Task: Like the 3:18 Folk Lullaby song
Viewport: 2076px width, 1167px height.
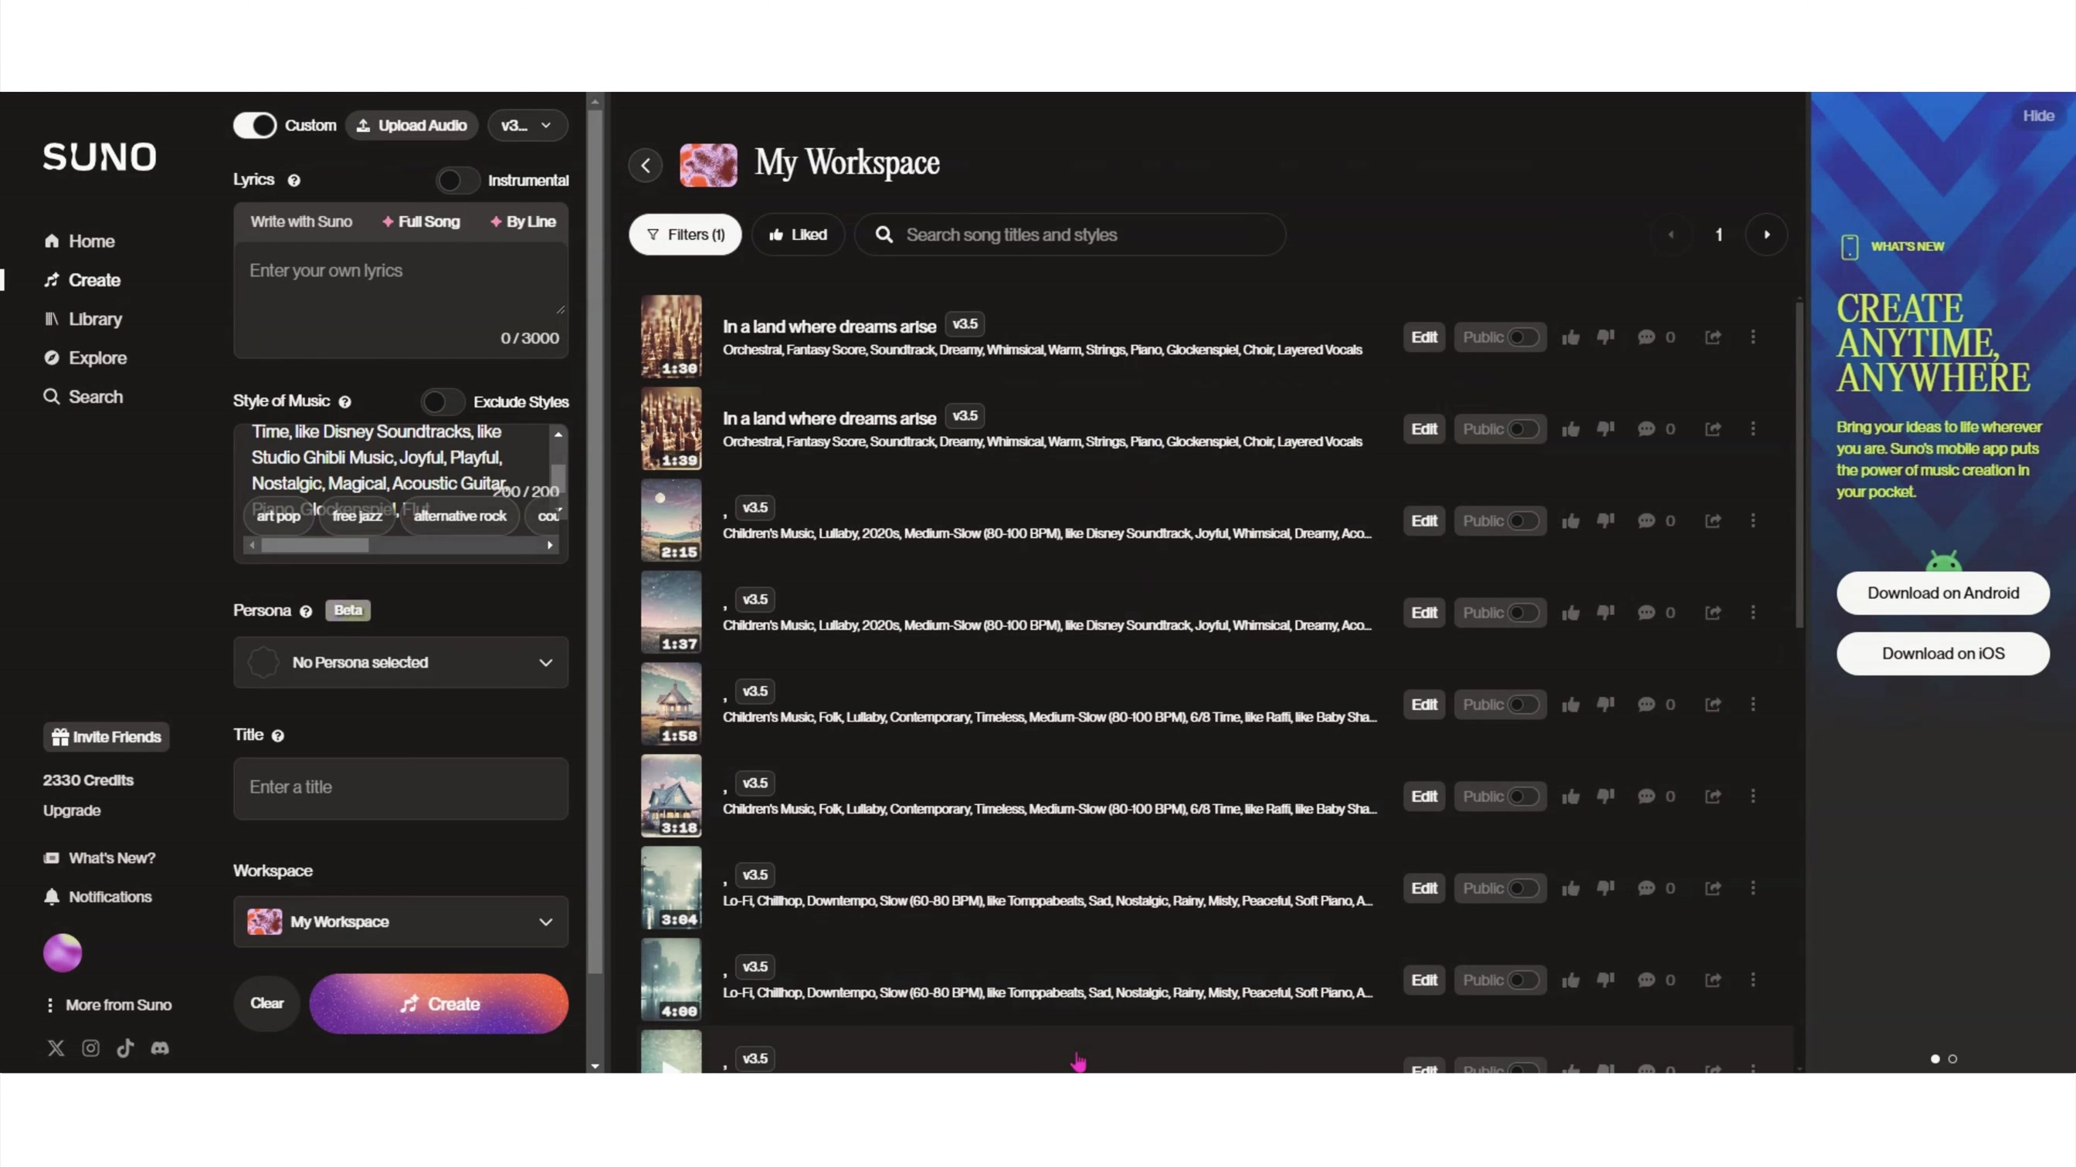Action: 1570,797
